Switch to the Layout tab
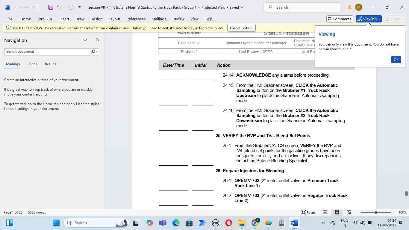Image resolution: width=409 pixels, height=230 pixels. pyautogui.click(x=114, y=19)
